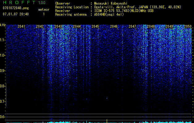Screen dimensions: 194x123
Task: Click the HROFFT 1.0.0 title text
Action: pyautogui.click(x=24, y=2)
